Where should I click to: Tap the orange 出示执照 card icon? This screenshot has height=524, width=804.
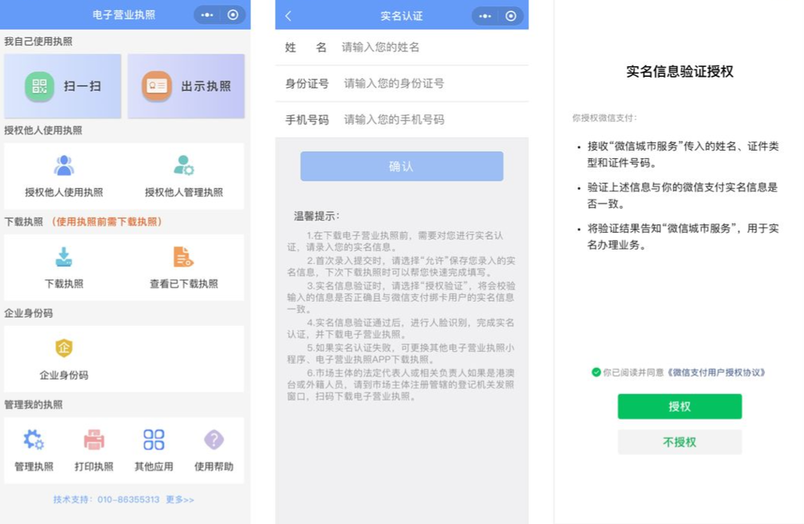pos(157,86)
